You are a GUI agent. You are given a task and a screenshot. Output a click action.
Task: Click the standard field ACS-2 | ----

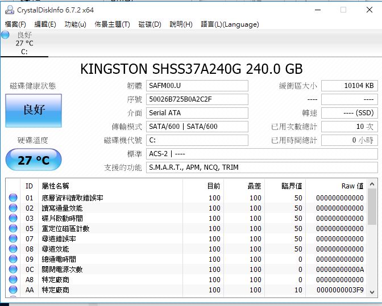pos(262,154)
